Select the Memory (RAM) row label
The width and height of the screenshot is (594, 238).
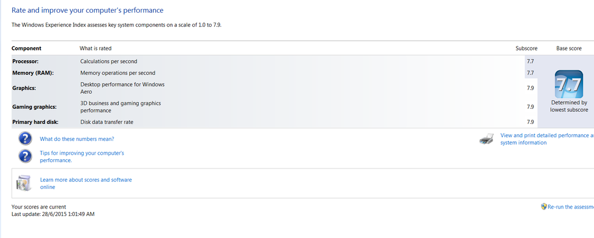click(x=31, y=73)
